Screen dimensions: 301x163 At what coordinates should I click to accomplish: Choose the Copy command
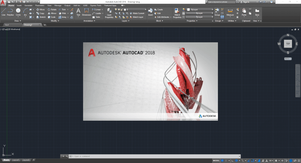tap(41, 13)
